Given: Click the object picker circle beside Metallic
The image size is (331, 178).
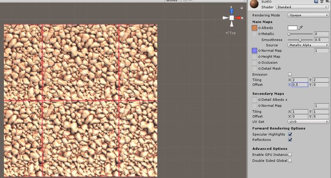Looking at the screenshot, I should [259, 34].
